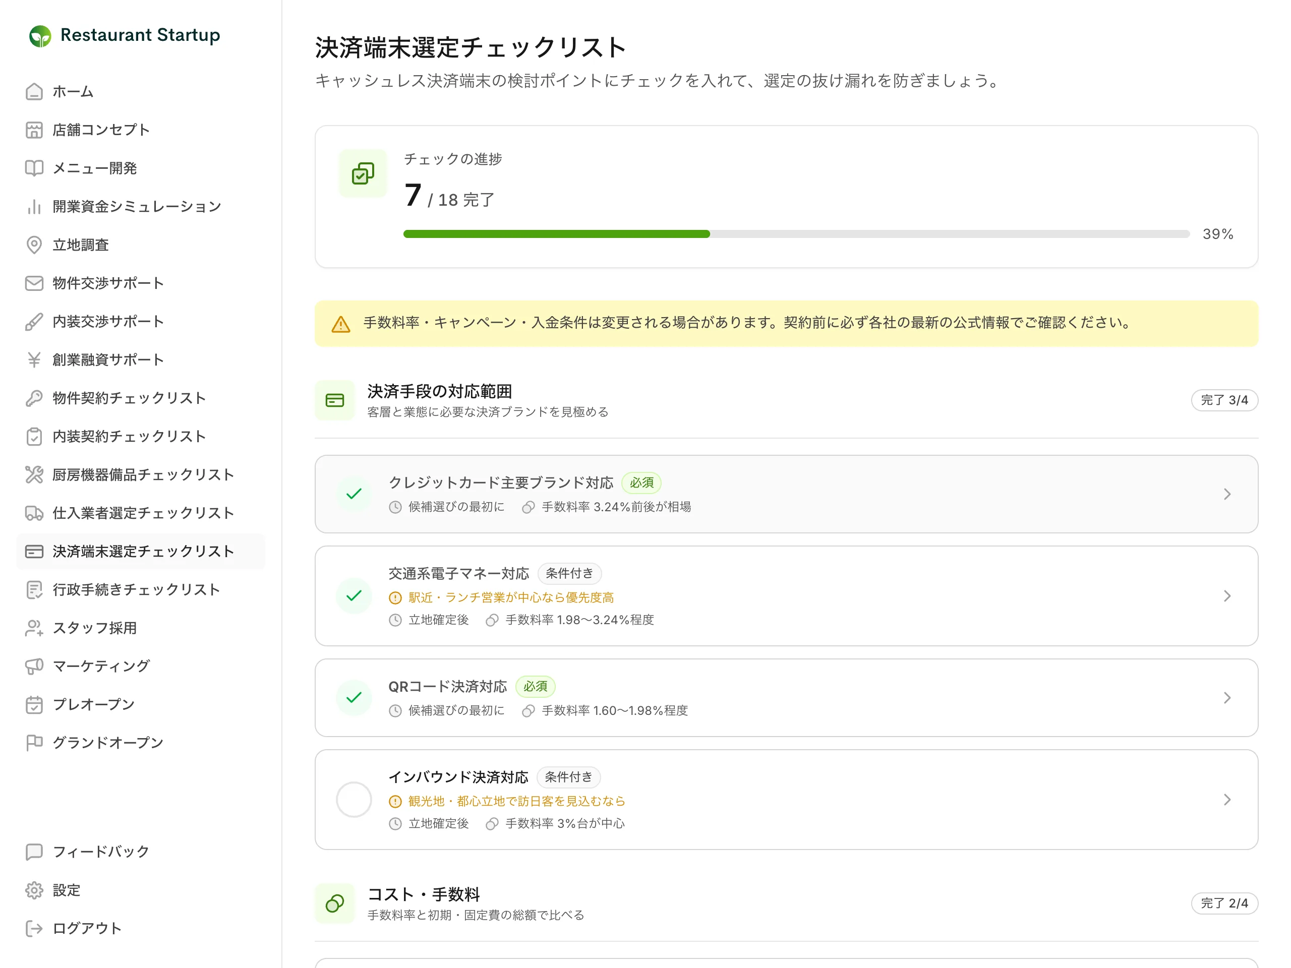Expand QRコード決済対応 with right chevron

(1227, 698)
